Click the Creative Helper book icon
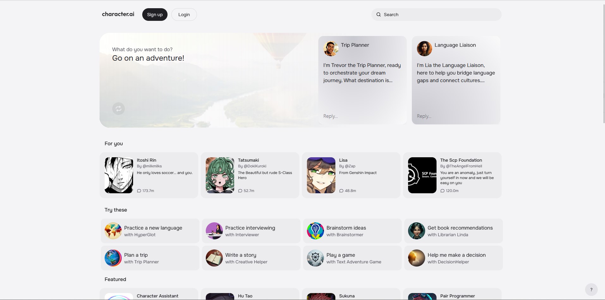 [214, 258]
